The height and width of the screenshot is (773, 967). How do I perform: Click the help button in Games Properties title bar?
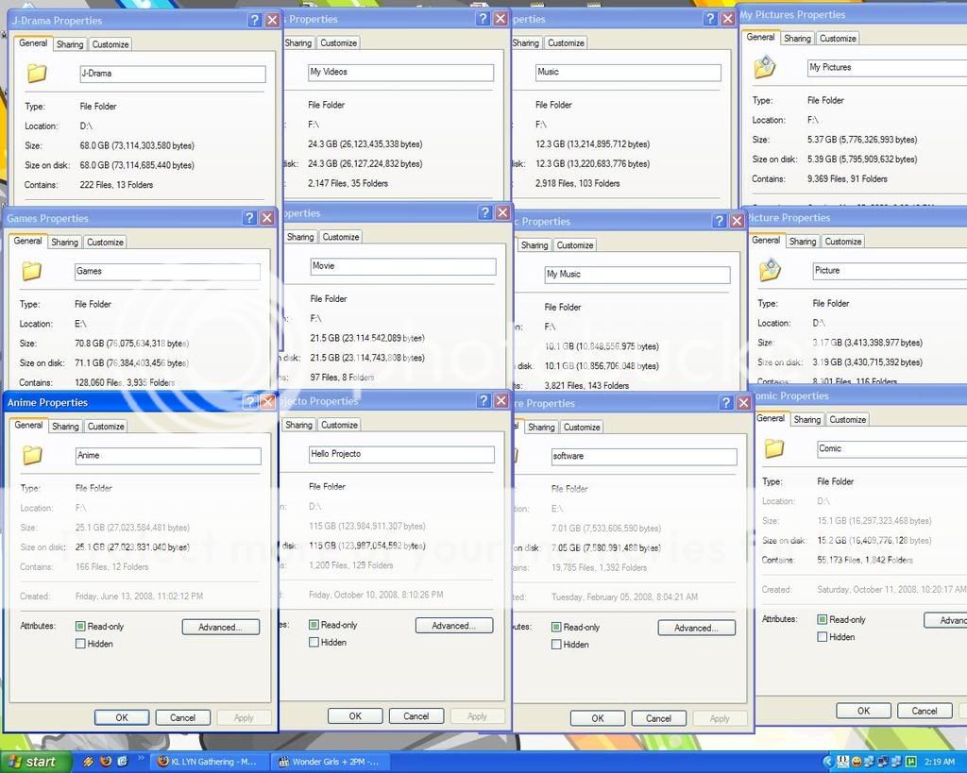(x=250, y=218)
